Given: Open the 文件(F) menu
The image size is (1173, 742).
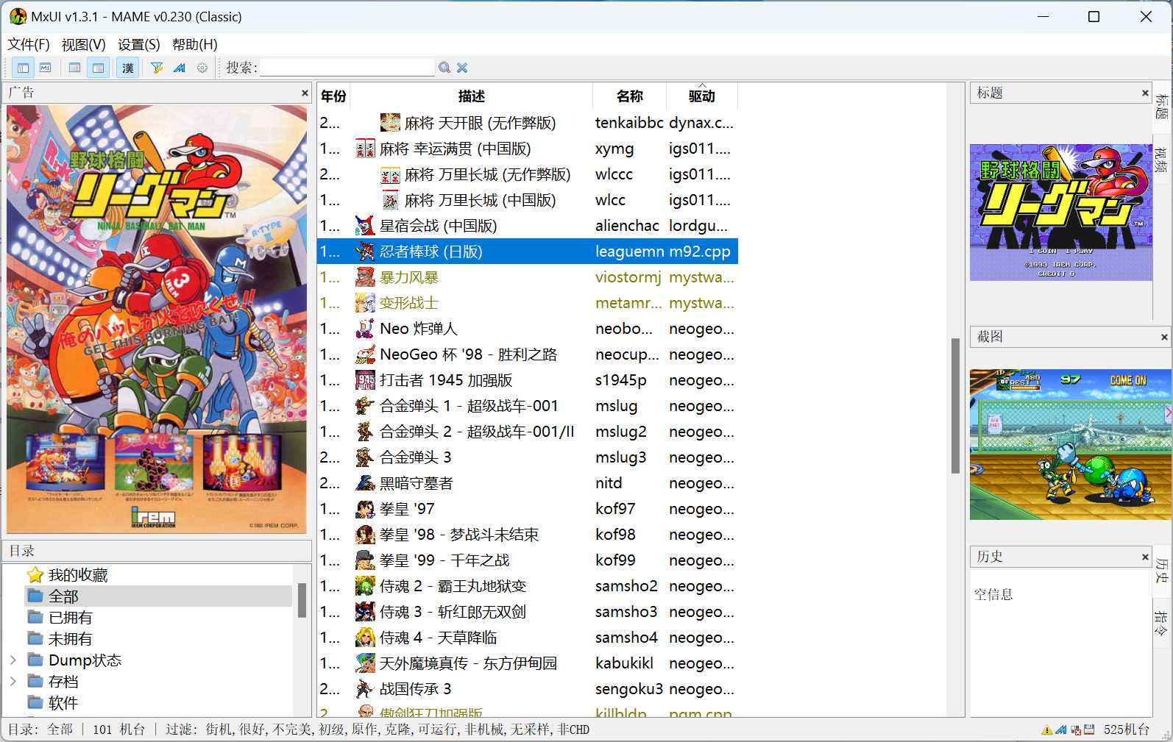Looking at the screenshot, I should pos(29,44).
